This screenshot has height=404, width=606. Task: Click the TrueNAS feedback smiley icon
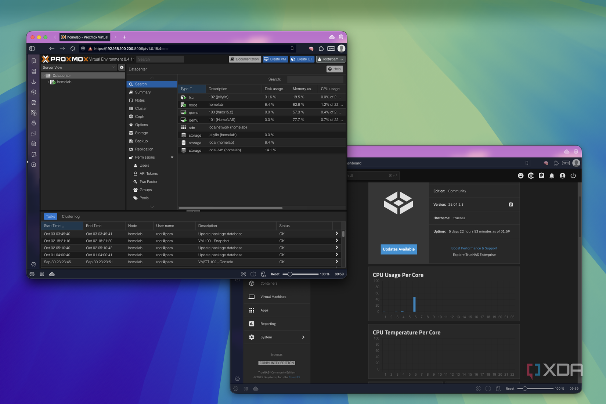coord(520,176)
